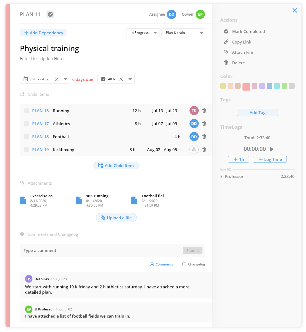The width and height of the screenshot is (306, 332).
Task: Delete the Football child item
Action: pos(204,137)
